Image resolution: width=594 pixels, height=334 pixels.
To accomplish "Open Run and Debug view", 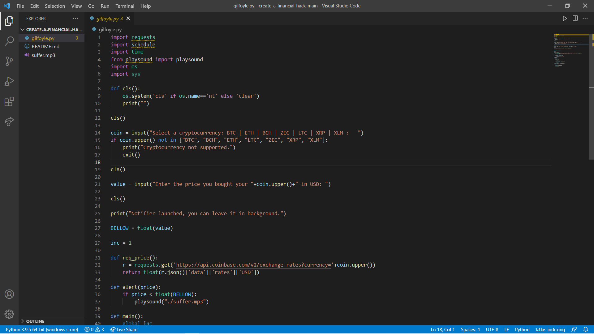I will click(x=9, y=81).
